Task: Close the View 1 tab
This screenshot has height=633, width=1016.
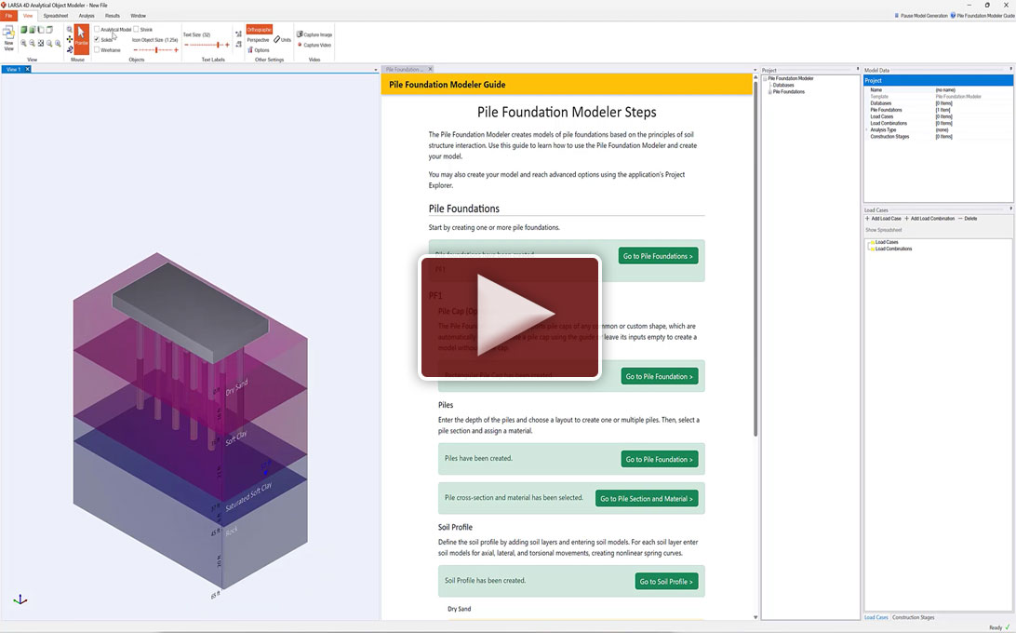Action: coord(27,70)
